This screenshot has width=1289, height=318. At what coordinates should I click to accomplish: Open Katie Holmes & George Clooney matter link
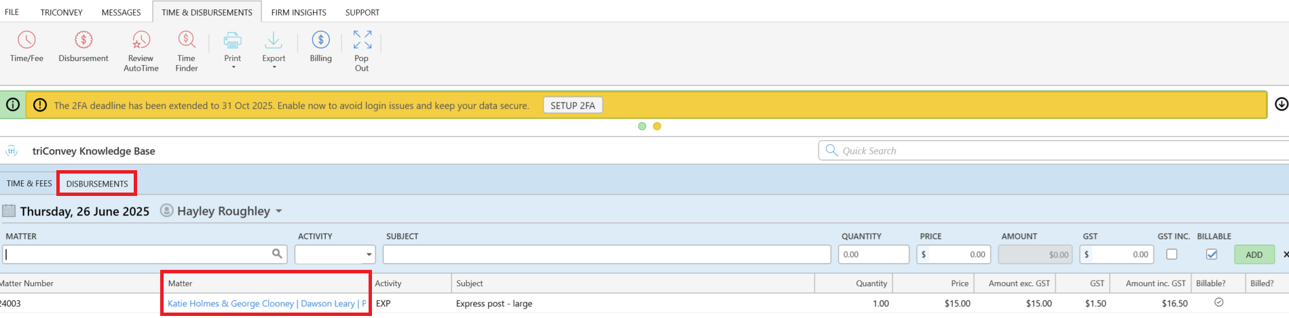point(267,303)
